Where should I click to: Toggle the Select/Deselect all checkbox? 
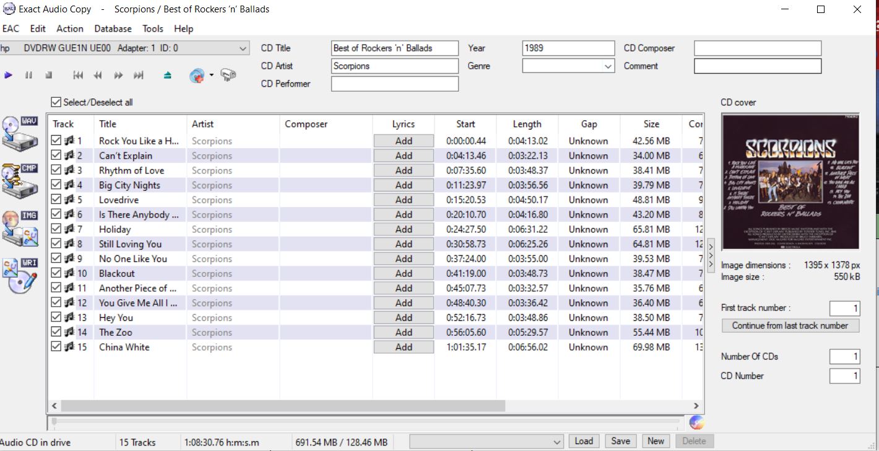click(x=56, y=102)
